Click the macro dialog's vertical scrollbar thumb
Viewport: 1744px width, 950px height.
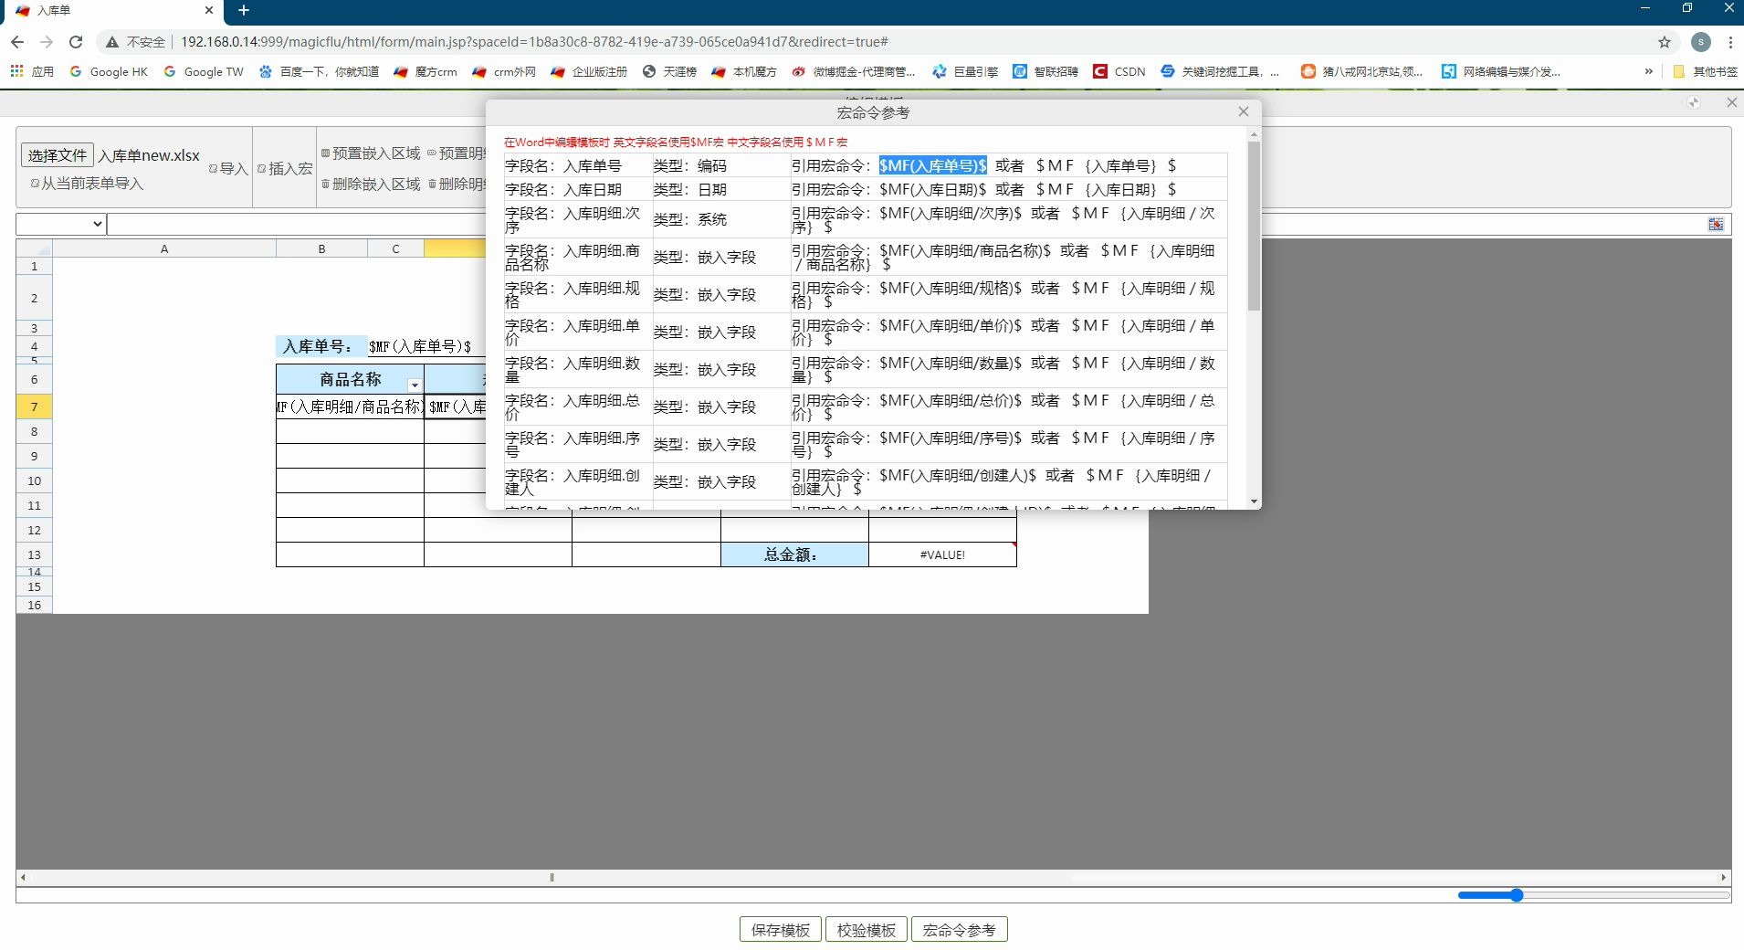pyautogui.click(x=1254, y=226)
